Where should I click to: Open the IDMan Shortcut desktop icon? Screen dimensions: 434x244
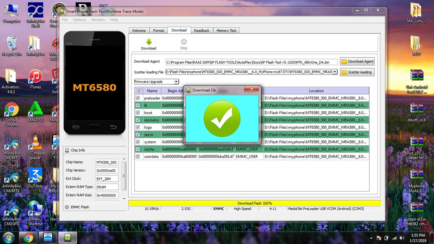(35, 213)
